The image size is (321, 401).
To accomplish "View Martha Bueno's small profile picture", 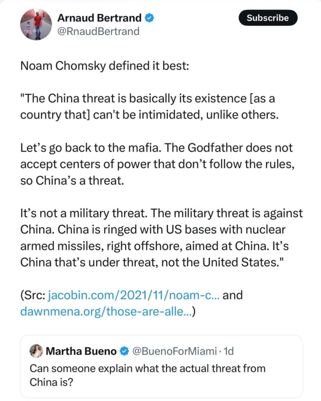I will tap(36, 351).
